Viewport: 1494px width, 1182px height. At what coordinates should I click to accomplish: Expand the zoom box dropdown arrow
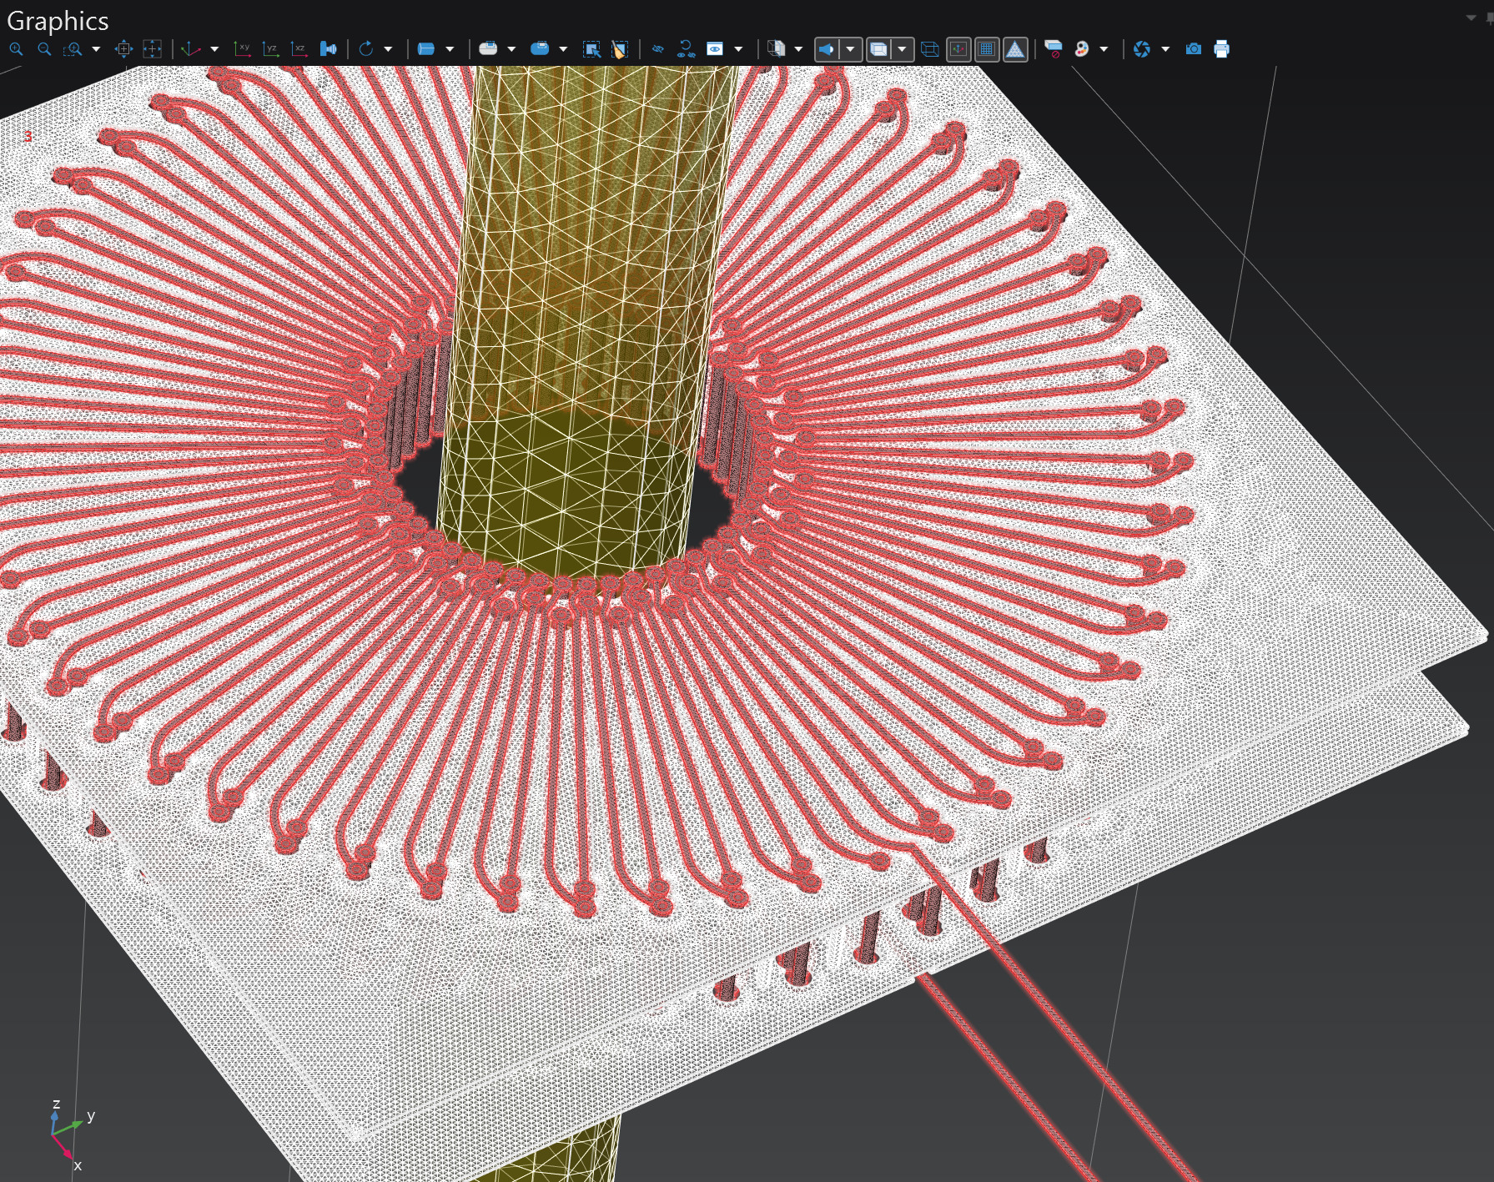coord(96,49)
